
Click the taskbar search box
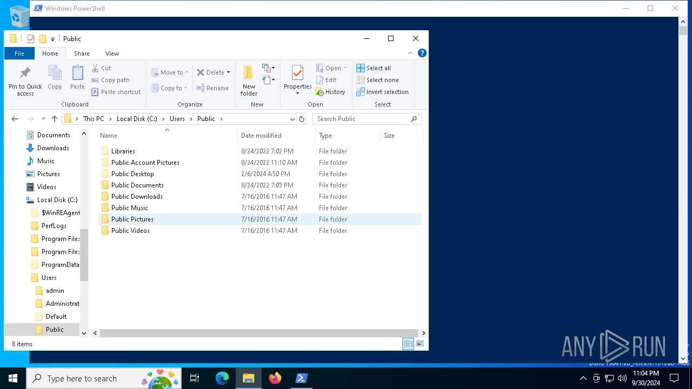104,378
